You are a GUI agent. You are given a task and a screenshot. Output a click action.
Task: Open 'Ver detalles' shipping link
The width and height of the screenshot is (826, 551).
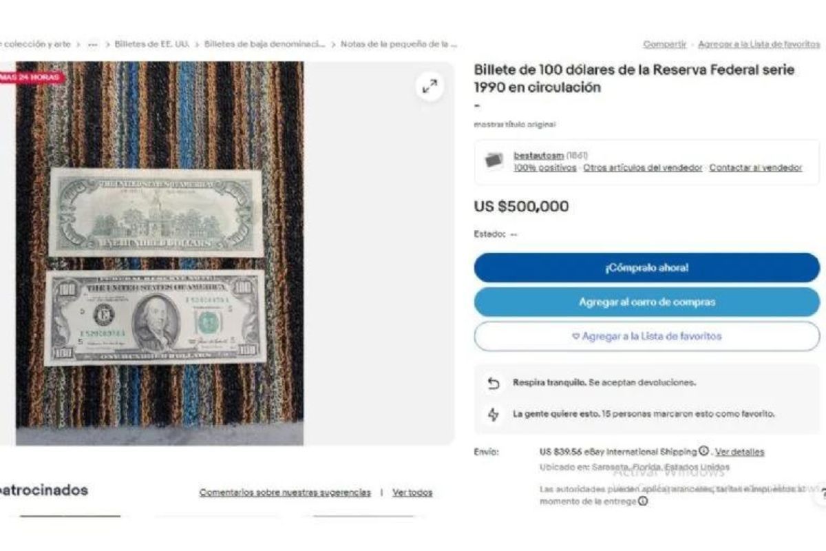(x=739, y=452)
